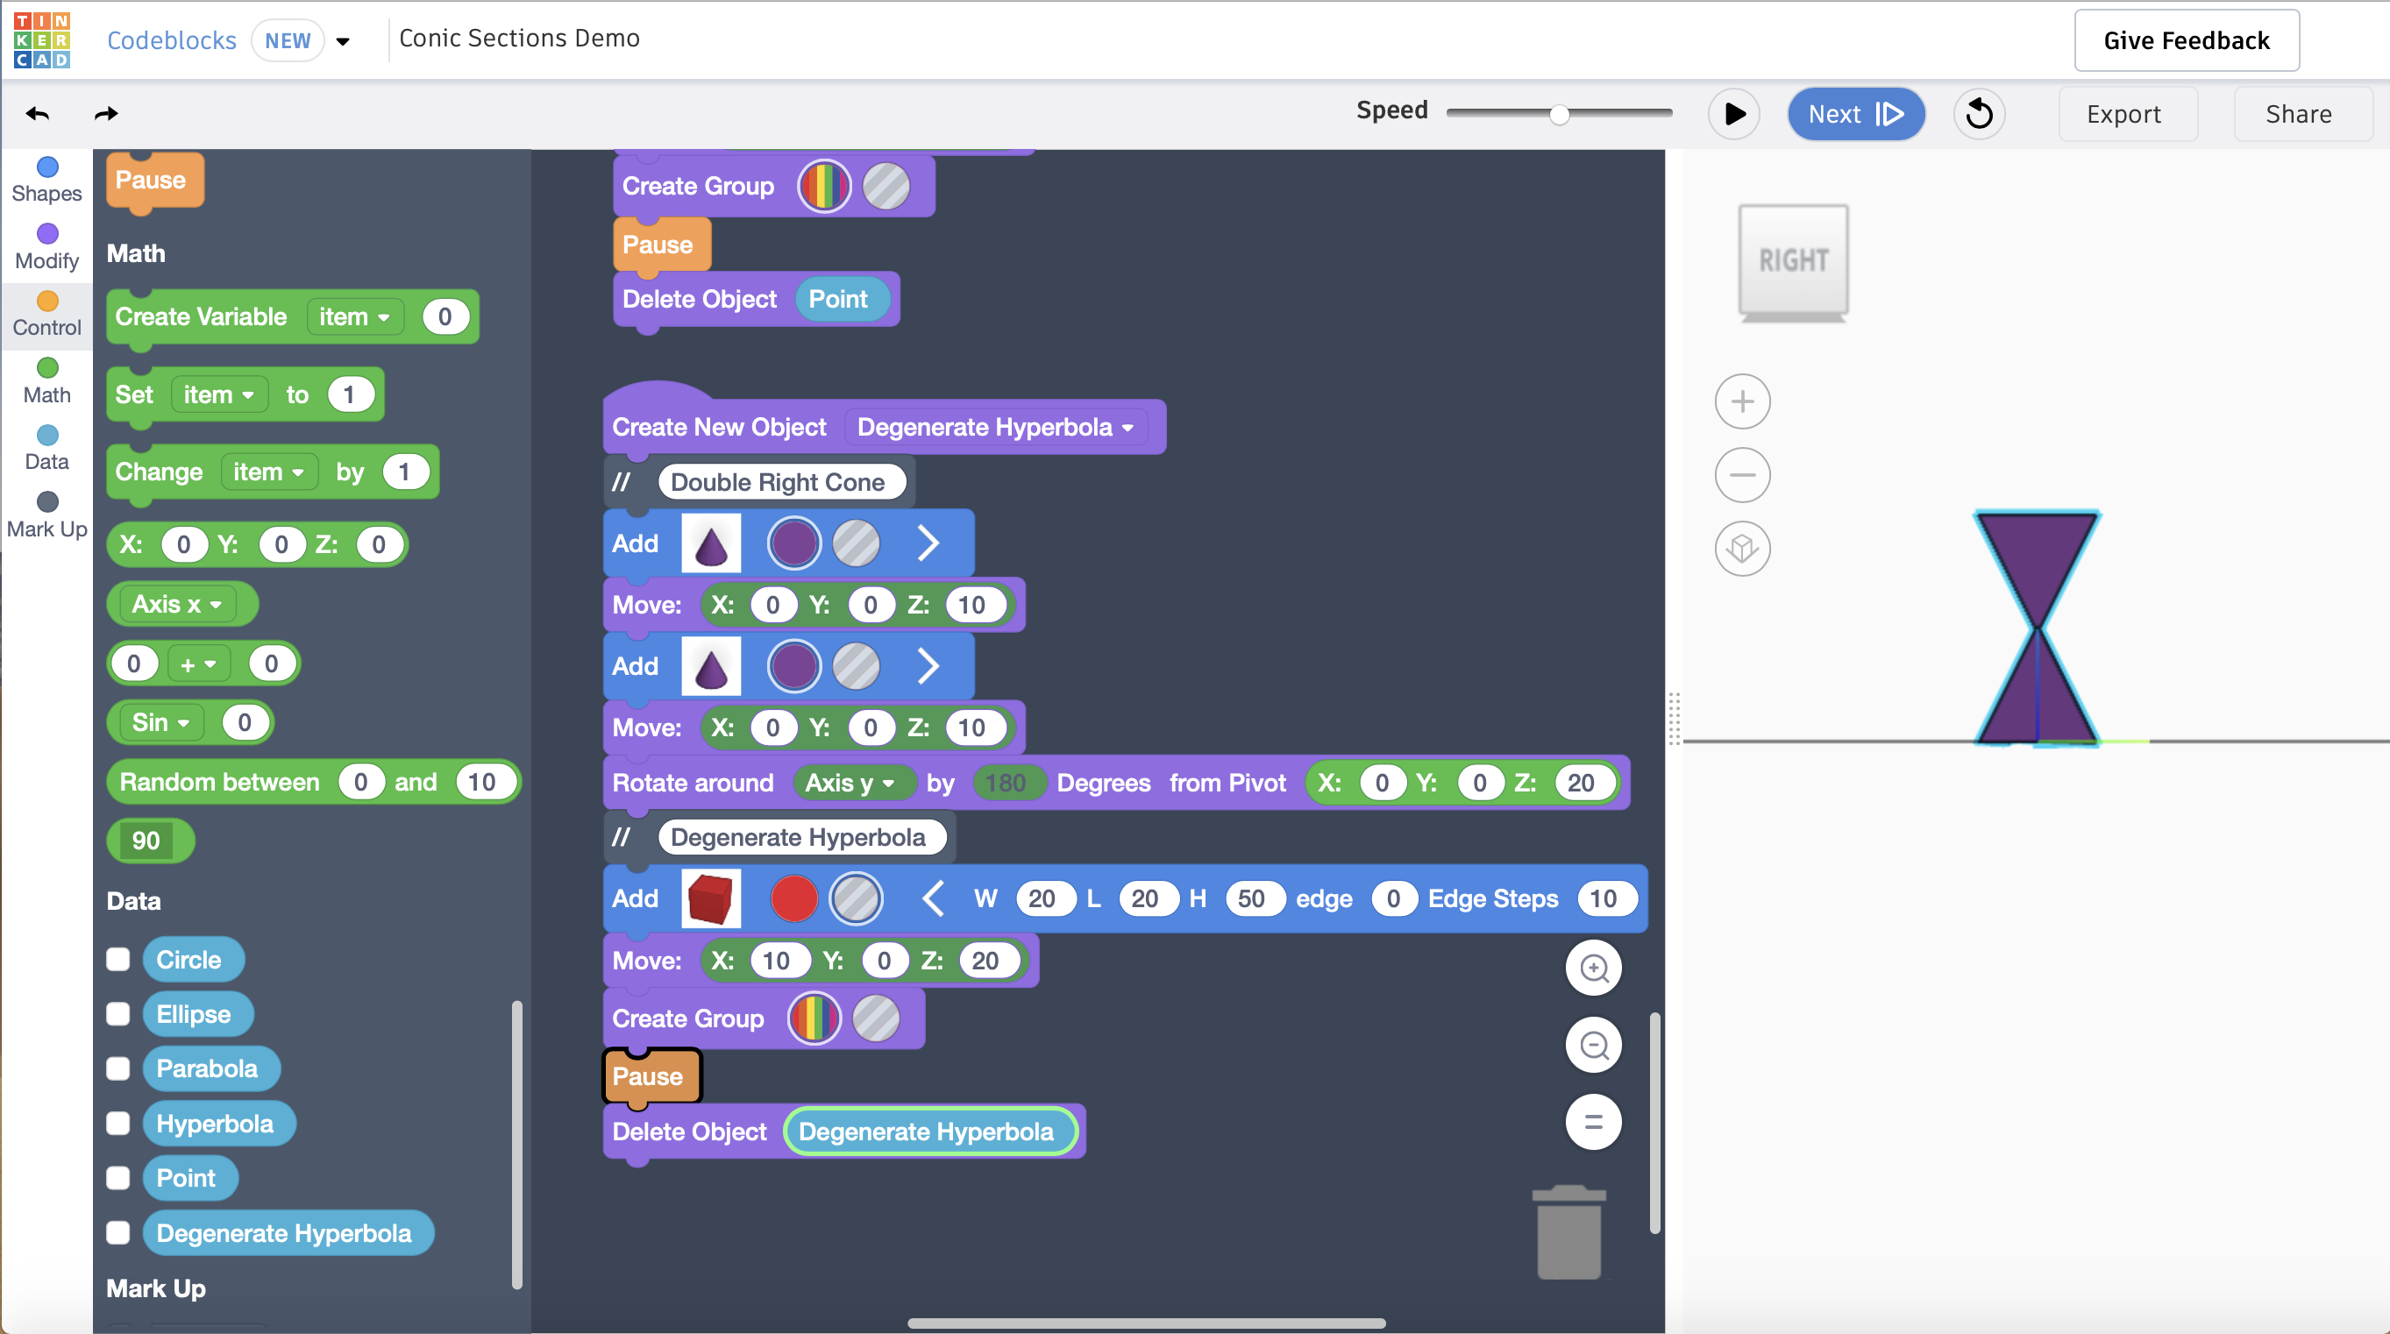Click the Give Feedback button

click(x=2186, y=40)
